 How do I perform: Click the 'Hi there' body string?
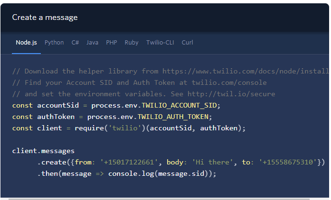pyautogui.click(x=213, y=162)
